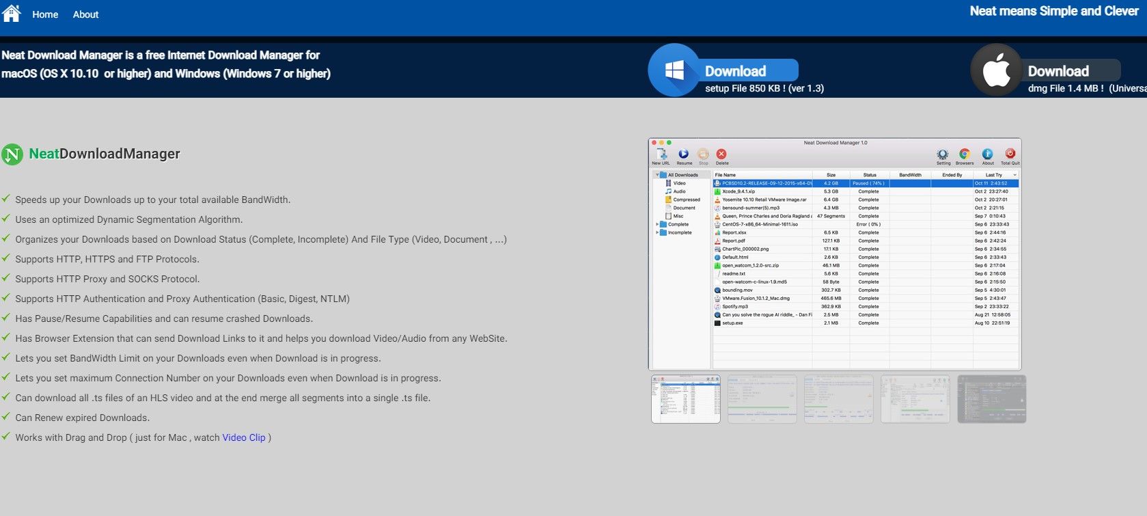Click the Apple logo download circle
Viewport: 1147px width, 516px height.
pyautogui.click(x=997, y=70)
